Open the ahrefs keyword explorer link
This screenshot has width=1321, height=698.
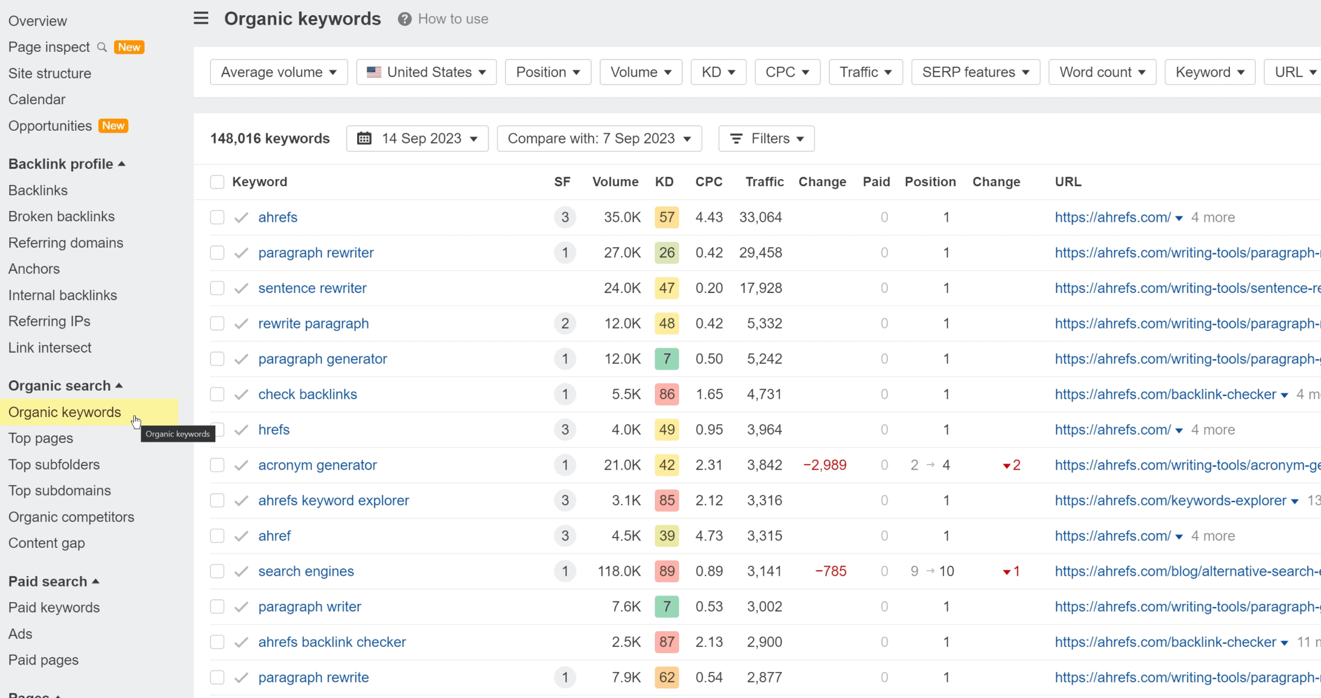[x=334, y=501]
